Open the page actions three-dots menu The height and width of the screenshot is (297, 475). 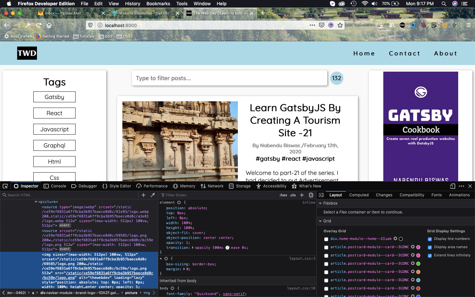(312, 25)
